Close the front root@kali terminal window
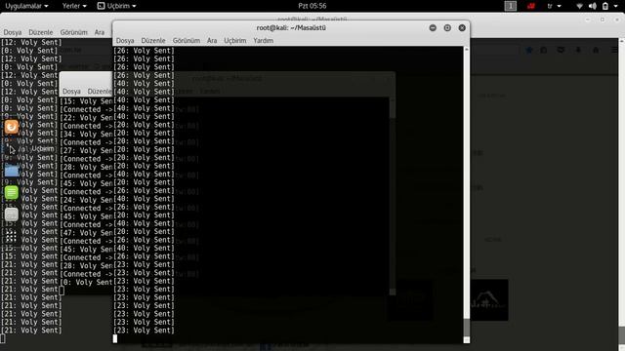This screenshot has width=625, height=351. [x=462, y=28]
